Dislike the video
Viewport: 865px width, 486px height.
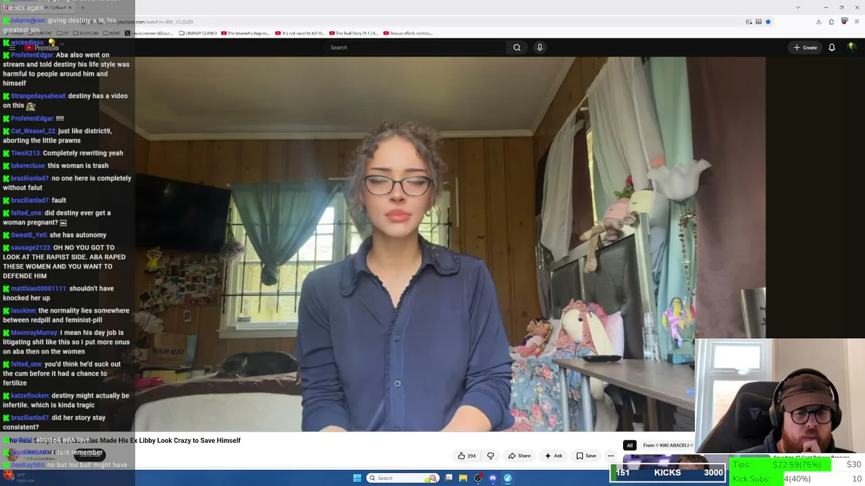point(491,456)
